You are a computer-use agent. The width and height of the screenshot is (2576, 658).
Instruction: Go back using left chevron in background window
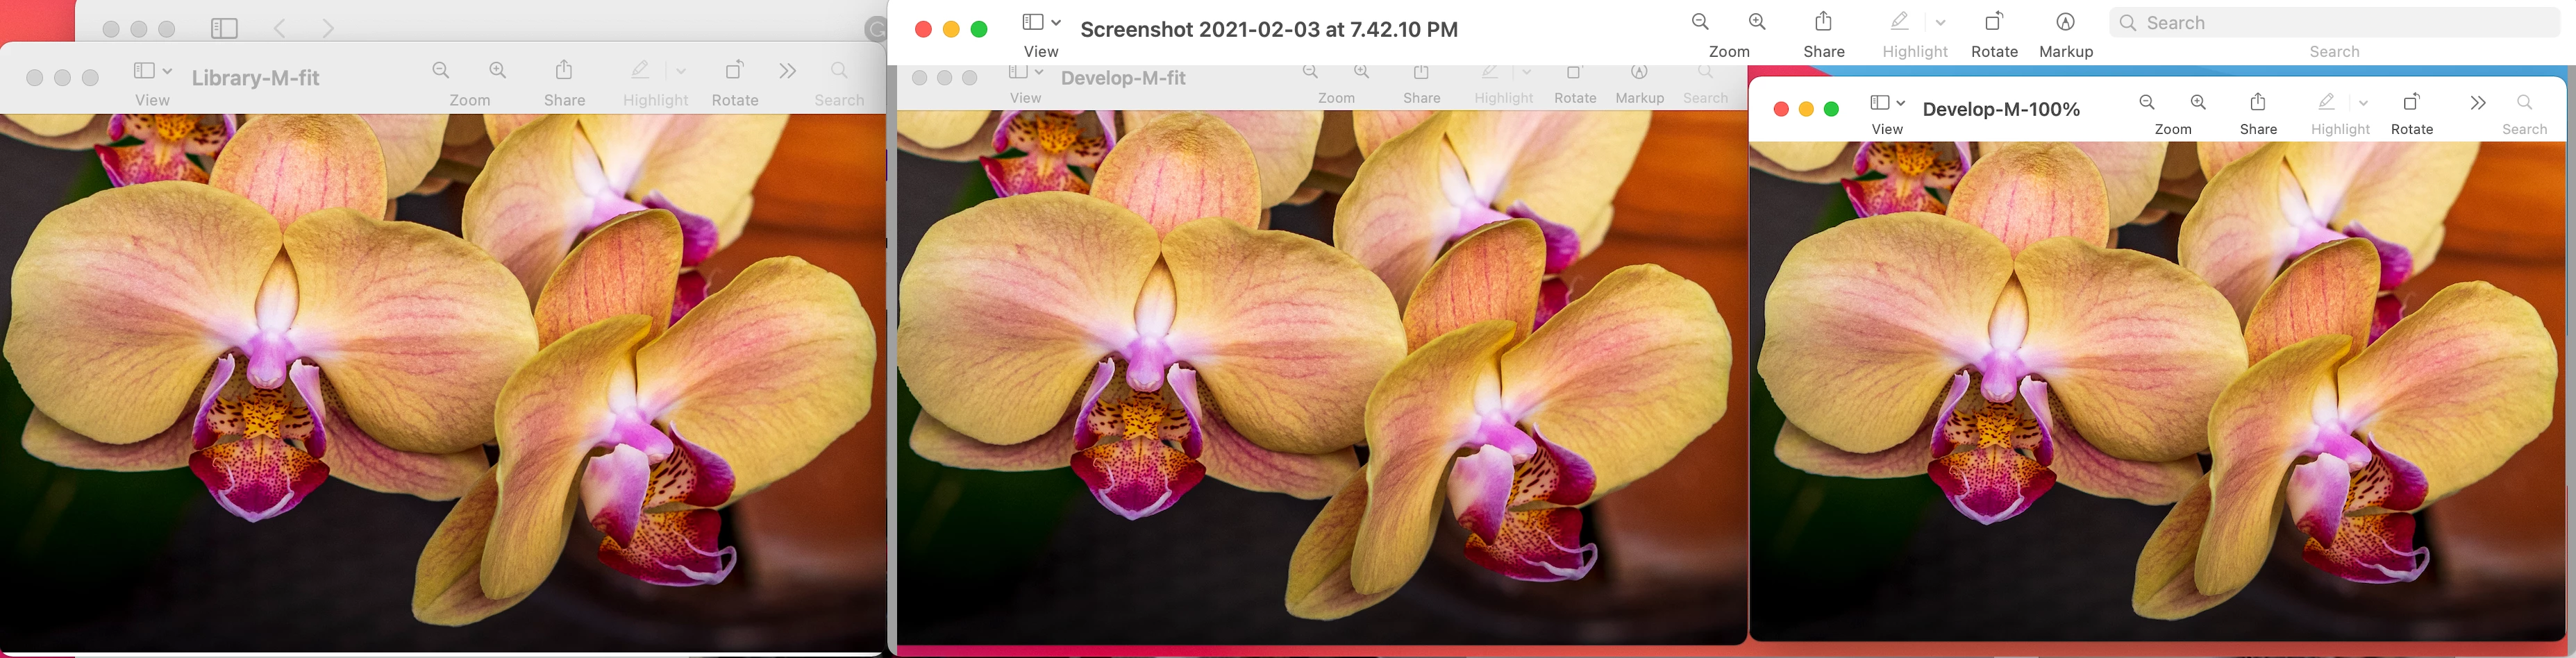click(x=280, y=29)
